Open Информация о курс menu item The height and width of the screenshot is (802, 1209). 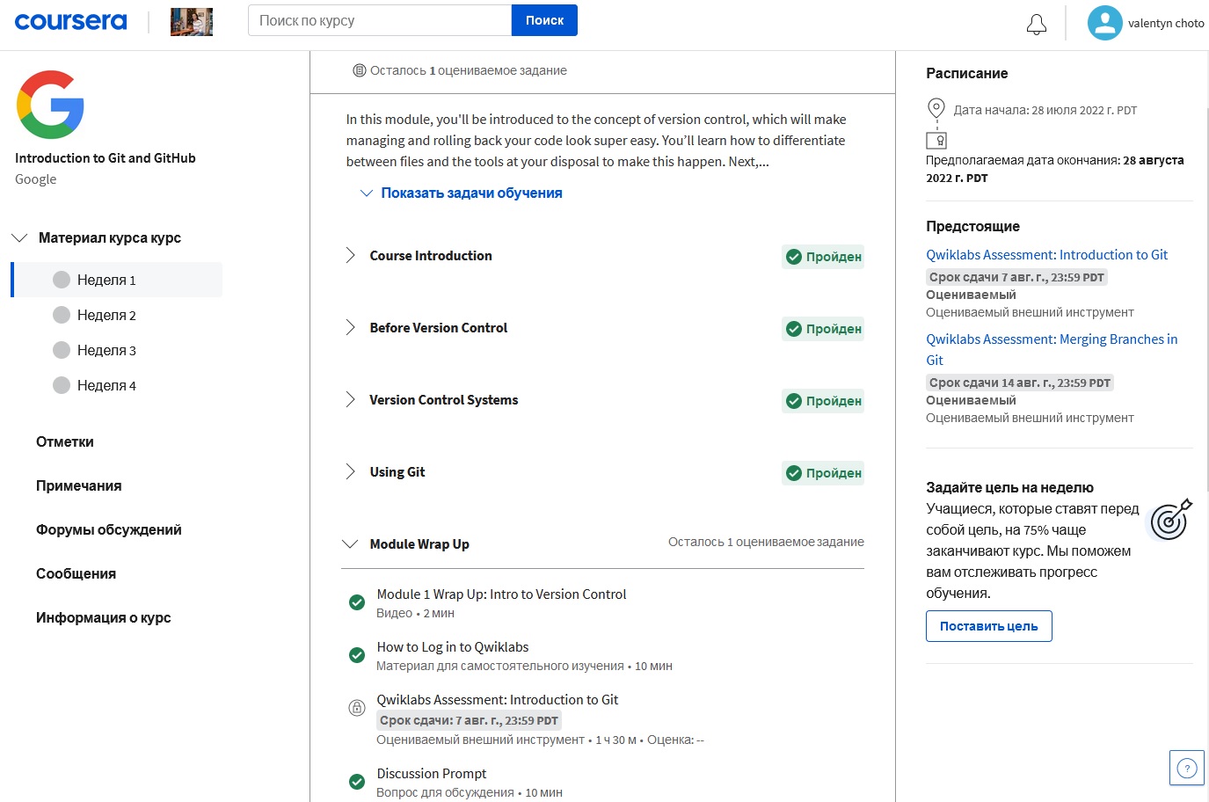pos(104,617)
